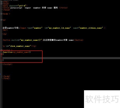Screen dimensions: 120x108
Task: Click the my_number_id_name id value
Action: 60,28
